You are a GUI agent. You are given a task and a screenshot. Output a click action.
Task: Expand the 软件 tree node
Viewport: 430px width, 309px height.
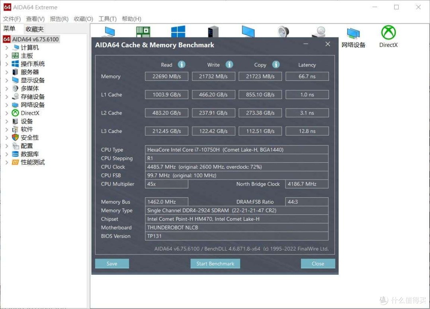[x=7, y=129]
